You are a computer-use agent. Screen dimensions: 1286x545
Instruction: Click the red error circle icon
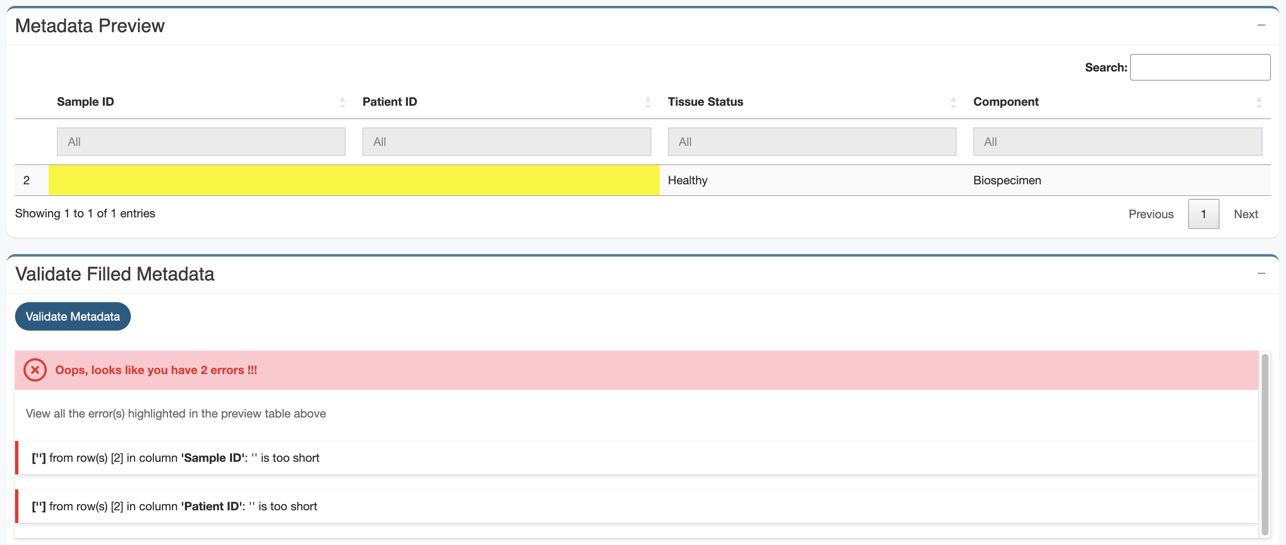[x=35, y=370]
